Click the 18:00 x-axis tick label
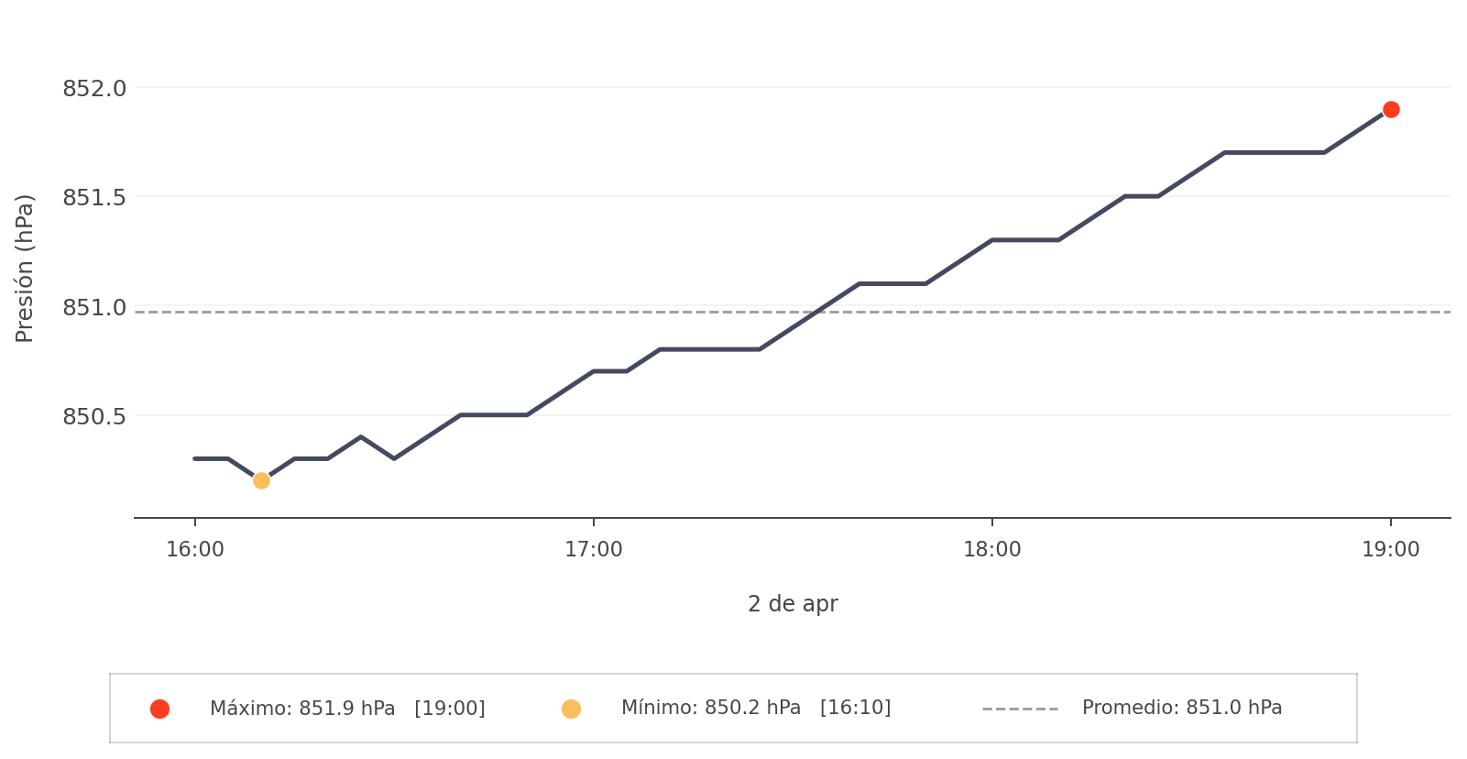1467x759 pixels. [991, 550]
